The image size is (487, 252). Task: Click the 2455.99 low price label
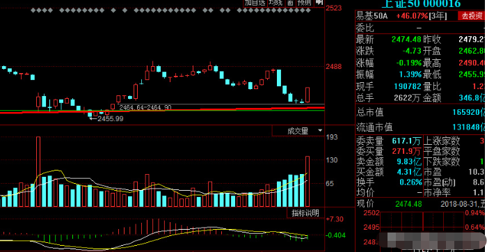(110, 119)
